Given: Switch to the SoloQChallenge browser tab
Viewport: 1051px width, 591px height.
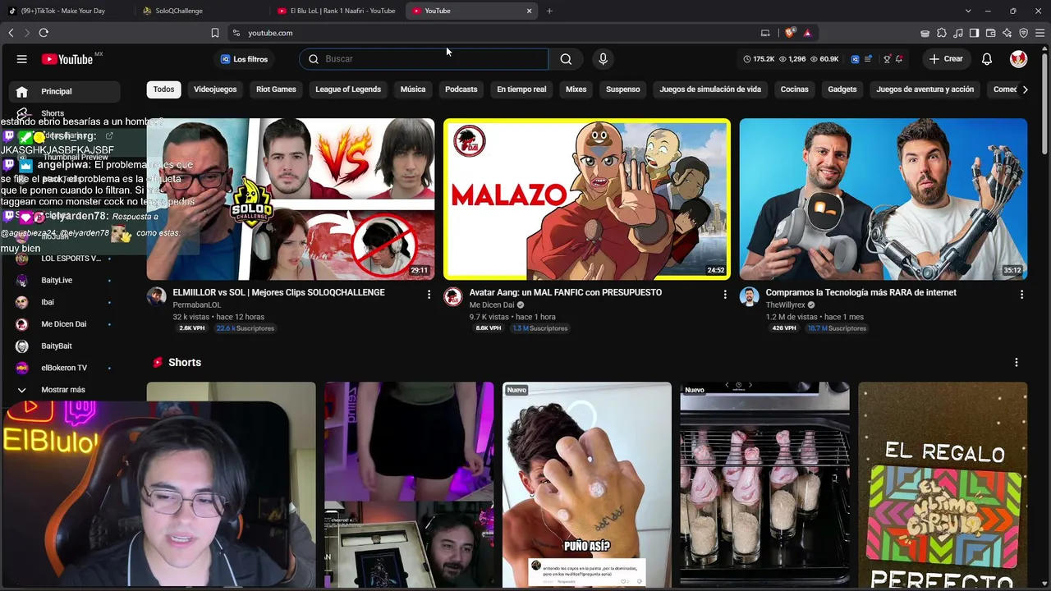Looking at the screenshot, I should tap(200, 11).
